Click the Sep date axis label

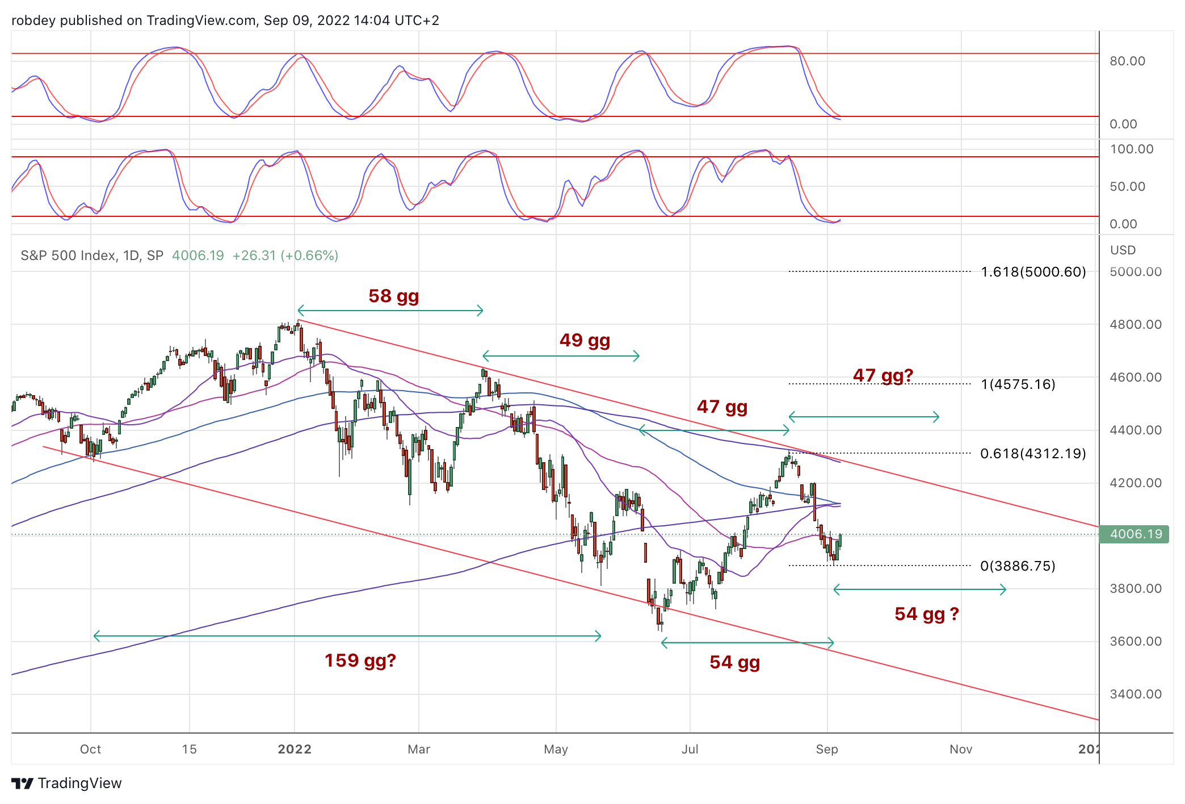coord(827,749)
